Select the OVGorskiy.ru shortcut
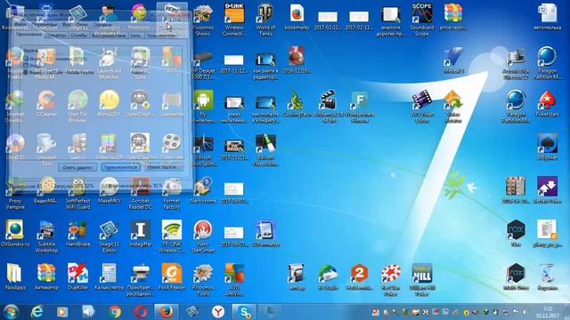The image size is (570, 320). [x=15, y=233]
